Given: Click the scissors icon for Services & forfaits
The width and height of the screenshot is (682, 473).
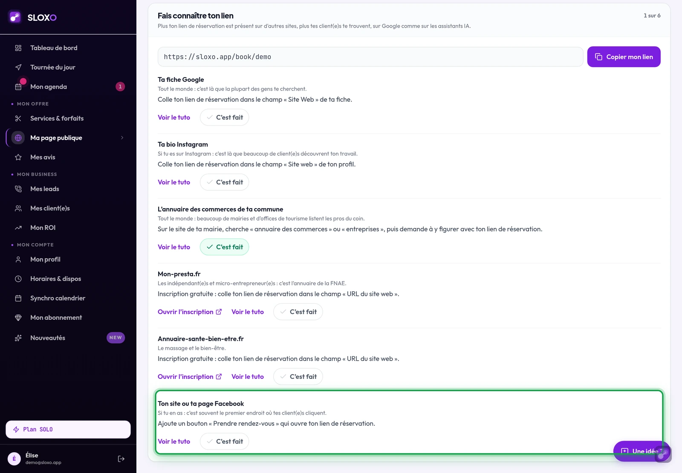Looking at the screenshot, I should [18, 118].
